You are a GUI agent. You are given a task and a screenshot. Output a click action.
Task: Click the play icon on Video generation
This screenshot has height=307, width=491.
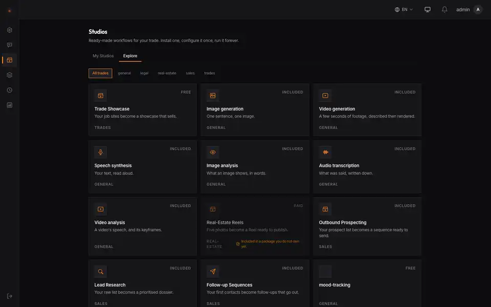point(325,96)
